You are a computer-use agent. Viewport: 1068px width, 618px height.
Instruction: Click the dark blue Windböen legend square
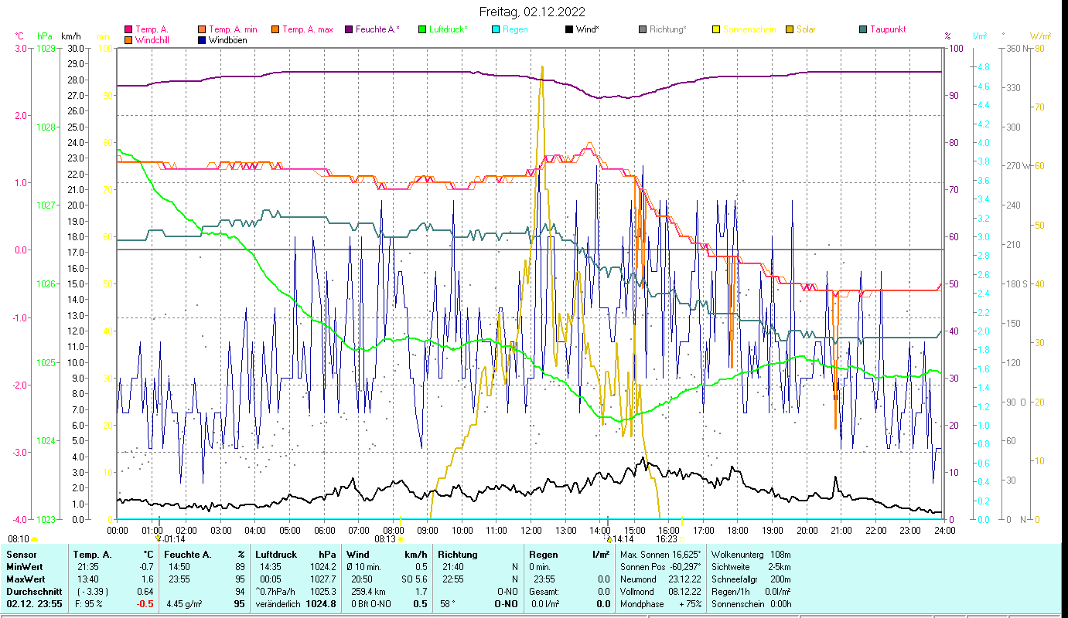pos(202,40)
